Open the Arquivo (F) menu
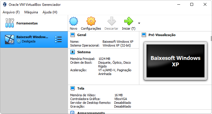212x114 pixels. [11, 12]
